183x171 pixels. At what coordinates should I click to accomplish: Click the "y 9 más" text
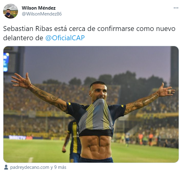[x=58, y=167]
